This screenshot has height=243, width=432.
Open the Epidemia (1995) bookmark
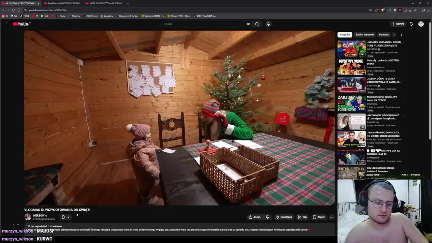[153, 16]
